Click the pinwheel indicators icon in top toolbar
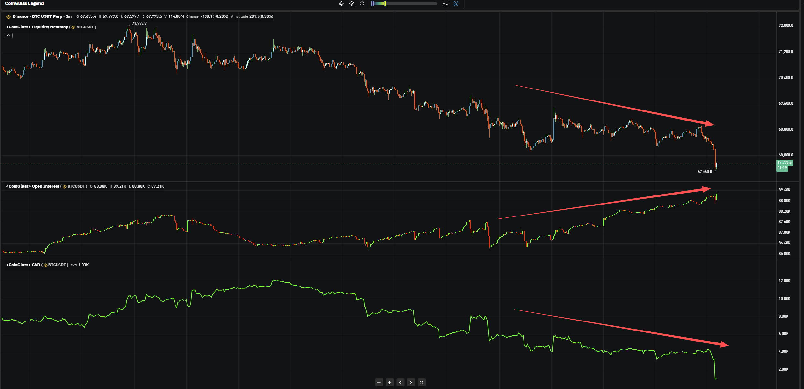The height and width of the screenshot is (389, 804). pos(341,4)
